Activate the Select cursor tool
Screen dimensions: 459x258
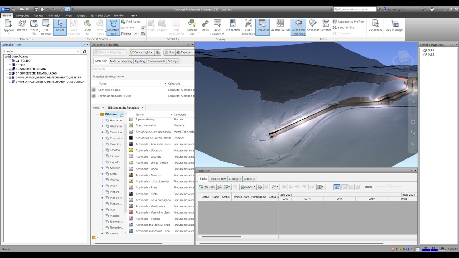(x=60, y=27)
